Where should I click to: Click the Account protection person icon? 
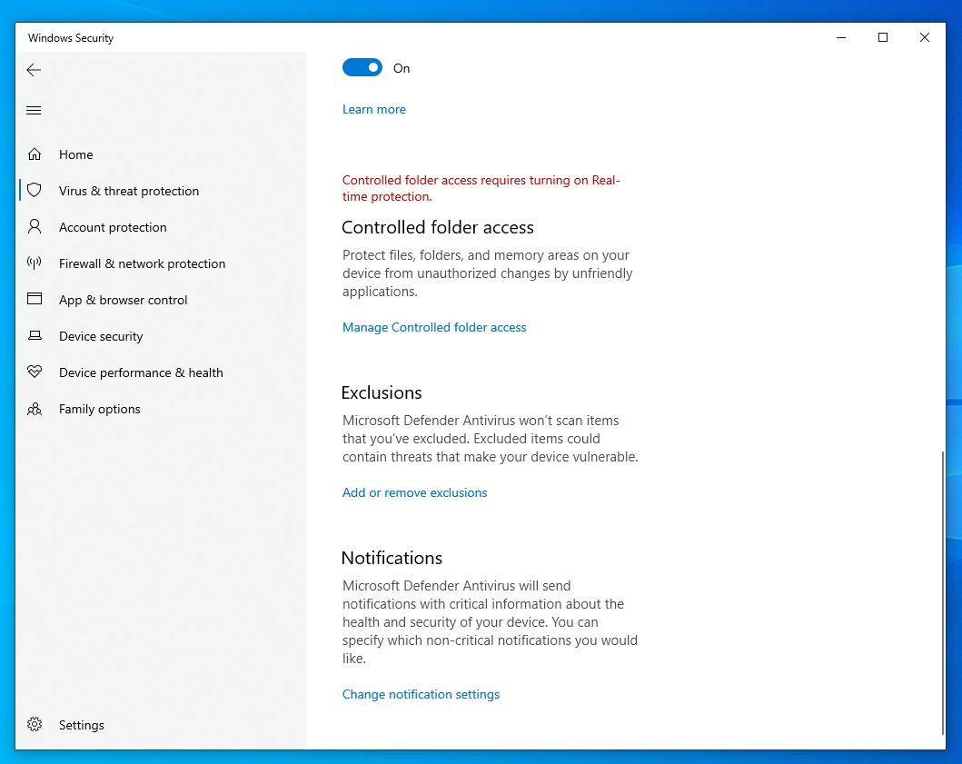pos(35,226)
